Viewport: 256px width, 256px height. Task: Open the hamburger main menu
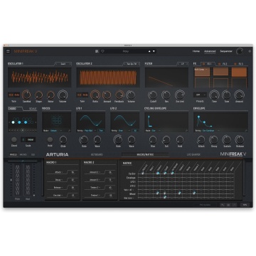click(8, 51)
